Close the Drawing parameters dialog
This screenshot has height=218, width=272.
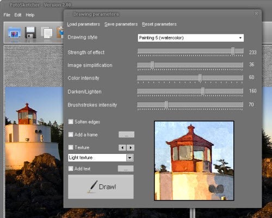(256, 14)
